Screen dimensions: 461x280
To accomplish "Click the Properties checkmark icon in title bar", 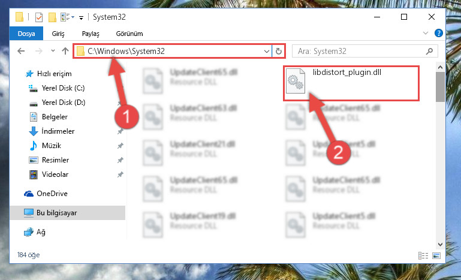I will (39, 17).
